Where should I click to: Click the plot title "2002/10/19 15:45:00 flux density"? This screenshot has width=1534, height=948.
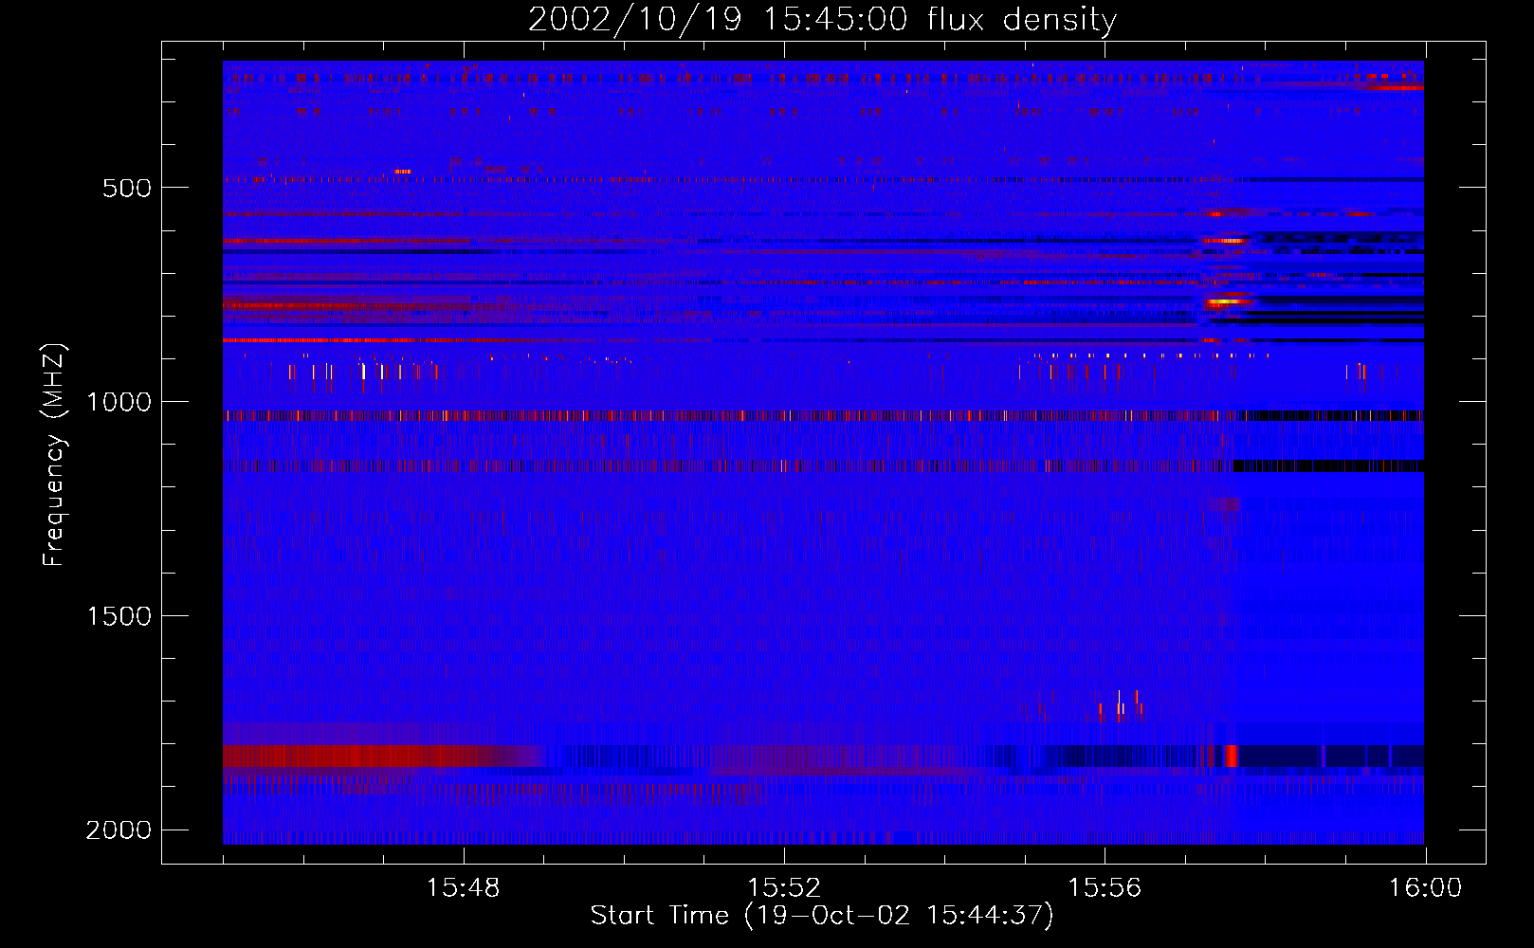tap(822, 19)
